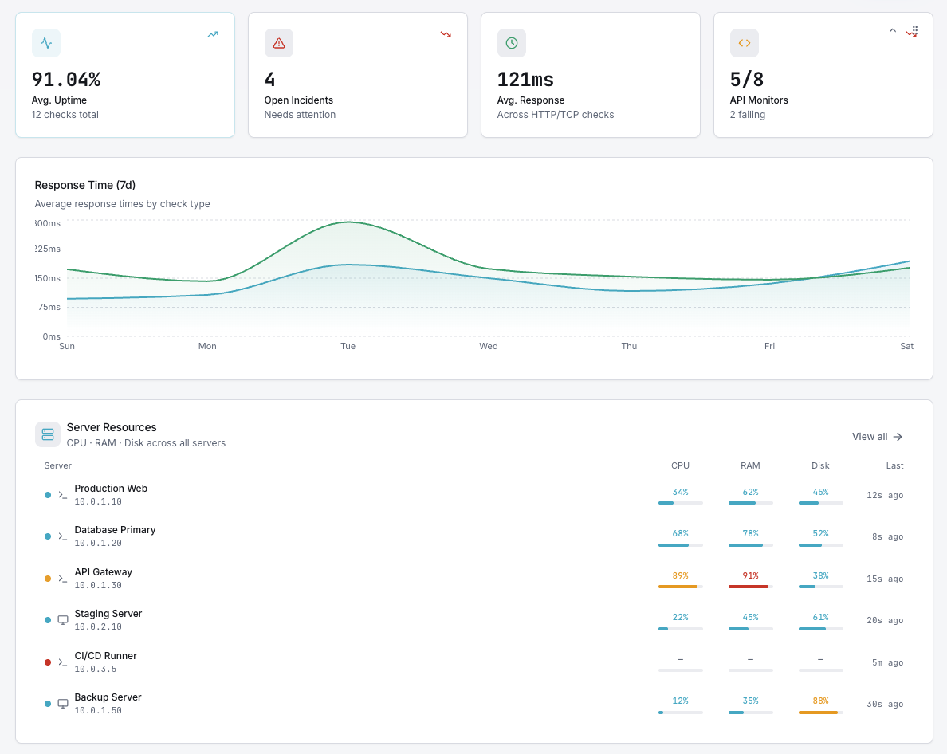Click the monitor icon next to Backup Server

point(62,704)
